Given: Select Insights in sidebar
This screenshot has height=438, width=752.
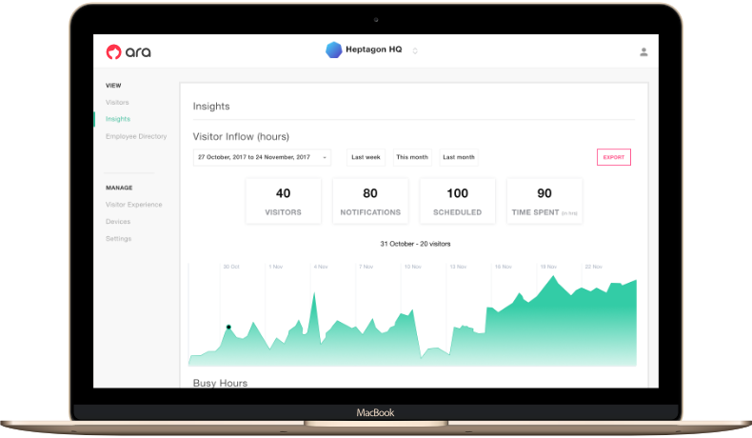Looking at the screenshot, I should (x=118, y=119).
